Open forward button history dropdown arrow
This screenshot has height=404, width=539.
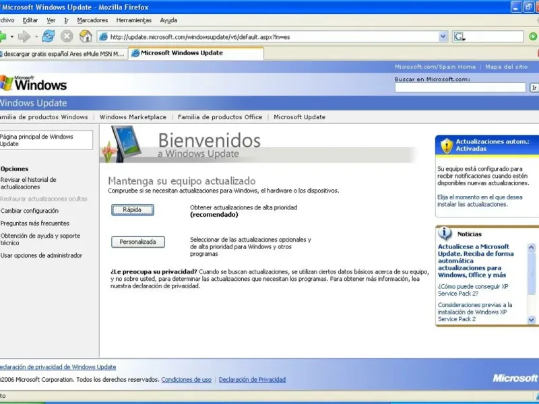coord(36,36)
